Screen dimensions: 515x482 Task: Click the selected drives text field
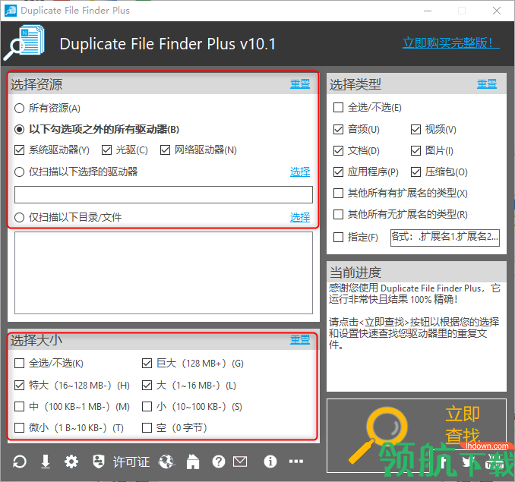163,195
